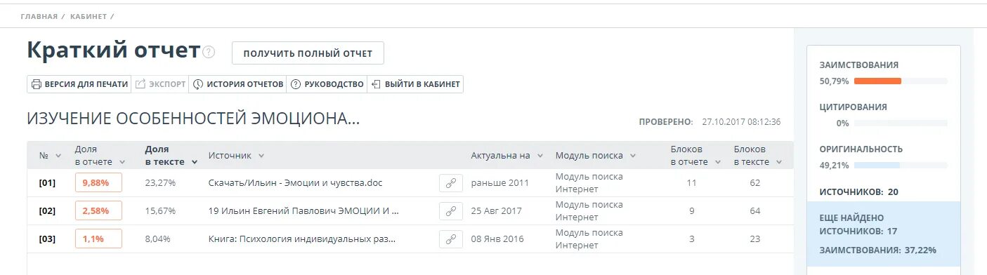The image size is (987, 275).
Task: Click the orange Заимствования progress bar
Action: [x=877, y=81]
